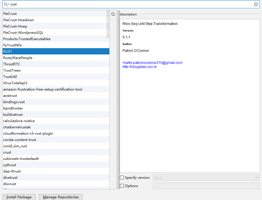Select the VirusTotalApi3 package
This screenshot has width=262, height=200.
tap(56, 83)
